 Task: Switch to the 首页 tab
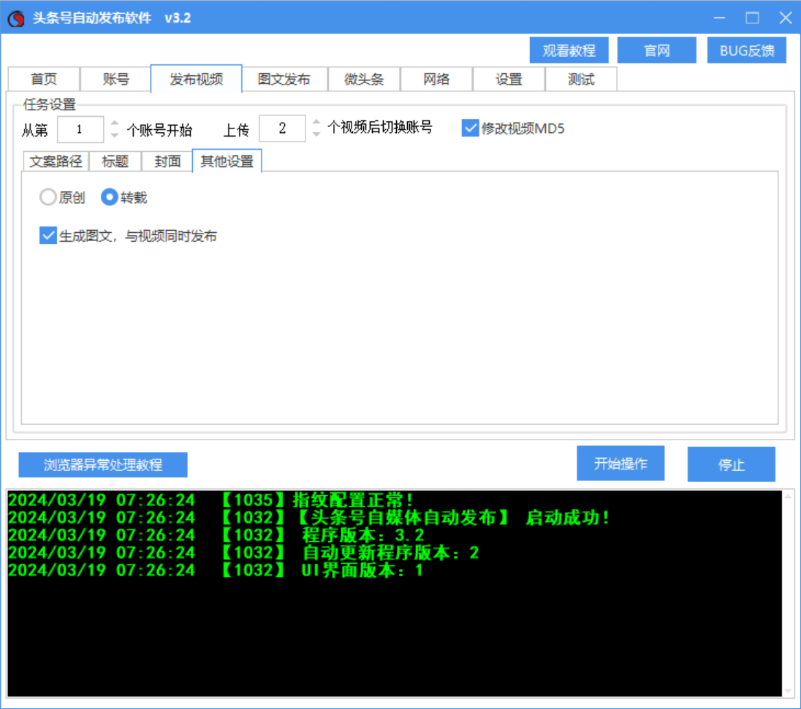tap(43, 79)
